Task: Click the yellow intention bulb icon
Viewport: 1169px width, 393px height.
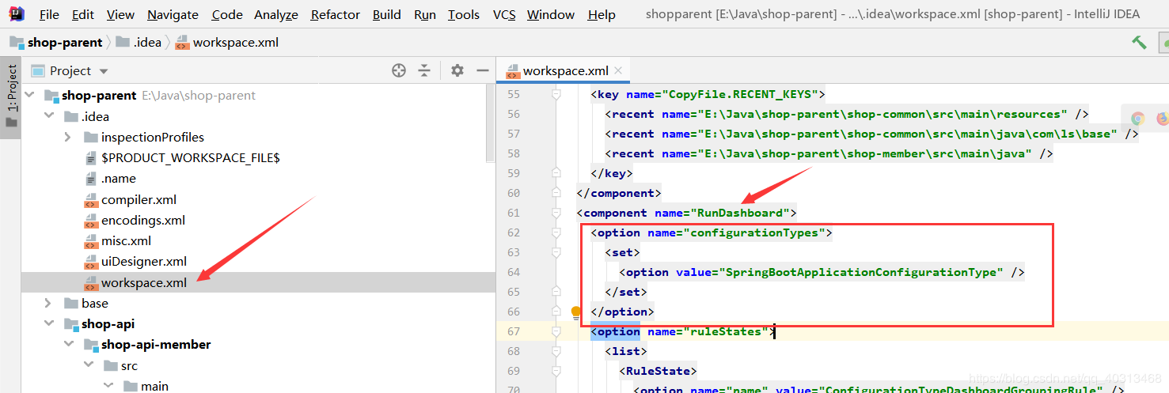Action: (x=576, y=313)
